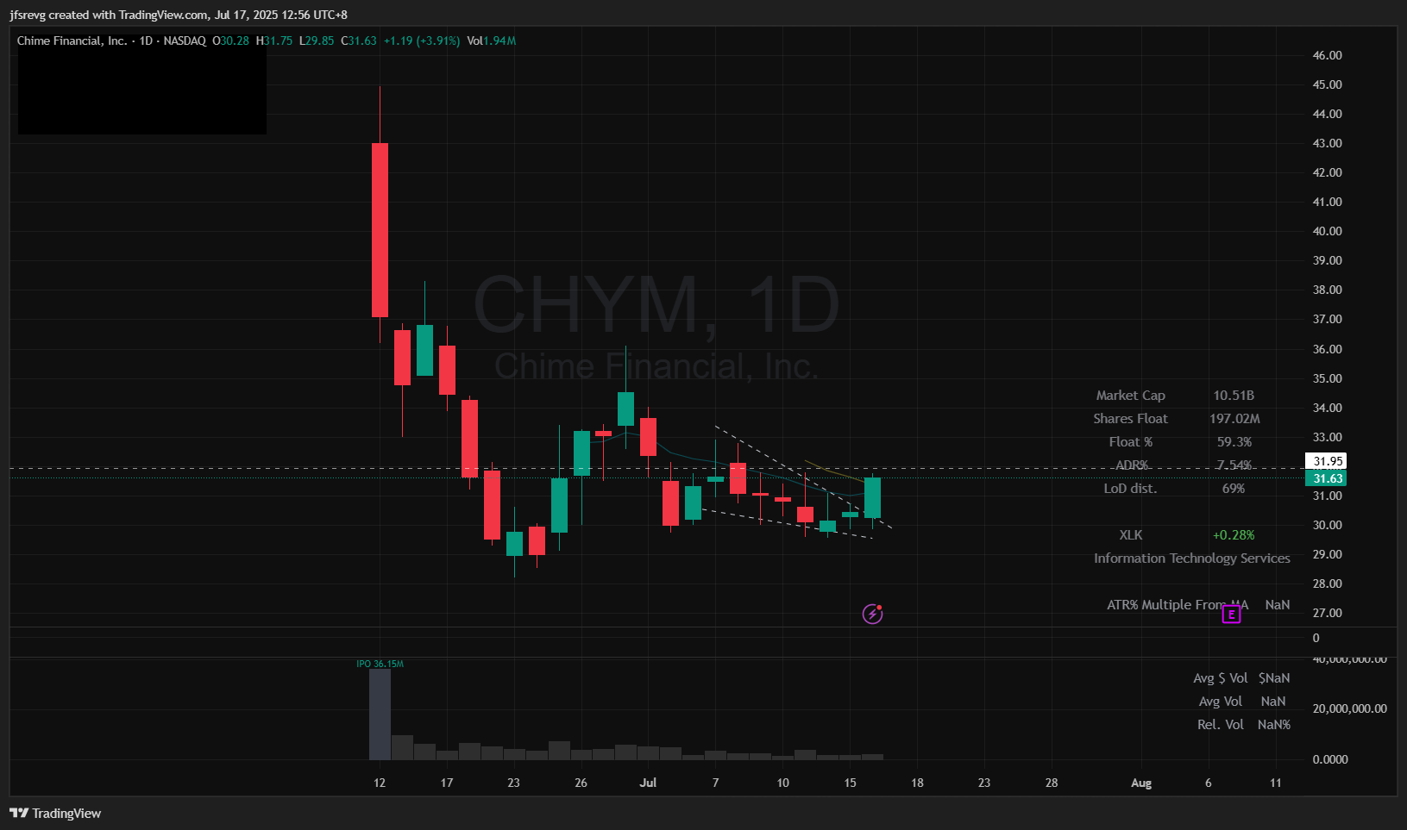
Task: Click the green 31.63 current price tag
Action: tap(1328, 478)
